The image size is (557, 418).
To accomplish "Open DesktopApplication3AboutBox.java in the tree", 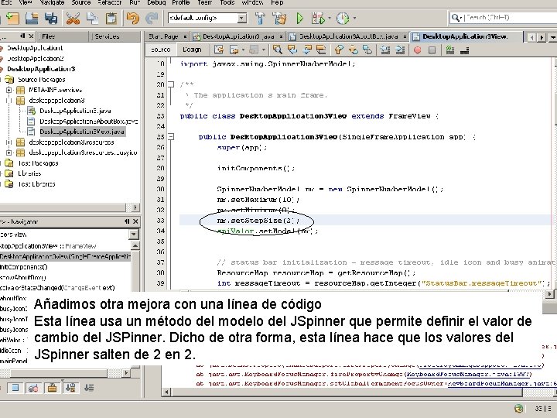I will coord(88,122).
